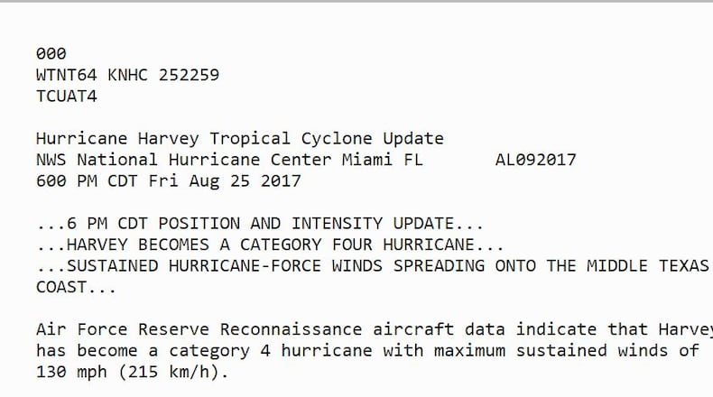Click the "252259" timestamp code
The width and height of the screenshot is (713, 397).
point(189,75)
